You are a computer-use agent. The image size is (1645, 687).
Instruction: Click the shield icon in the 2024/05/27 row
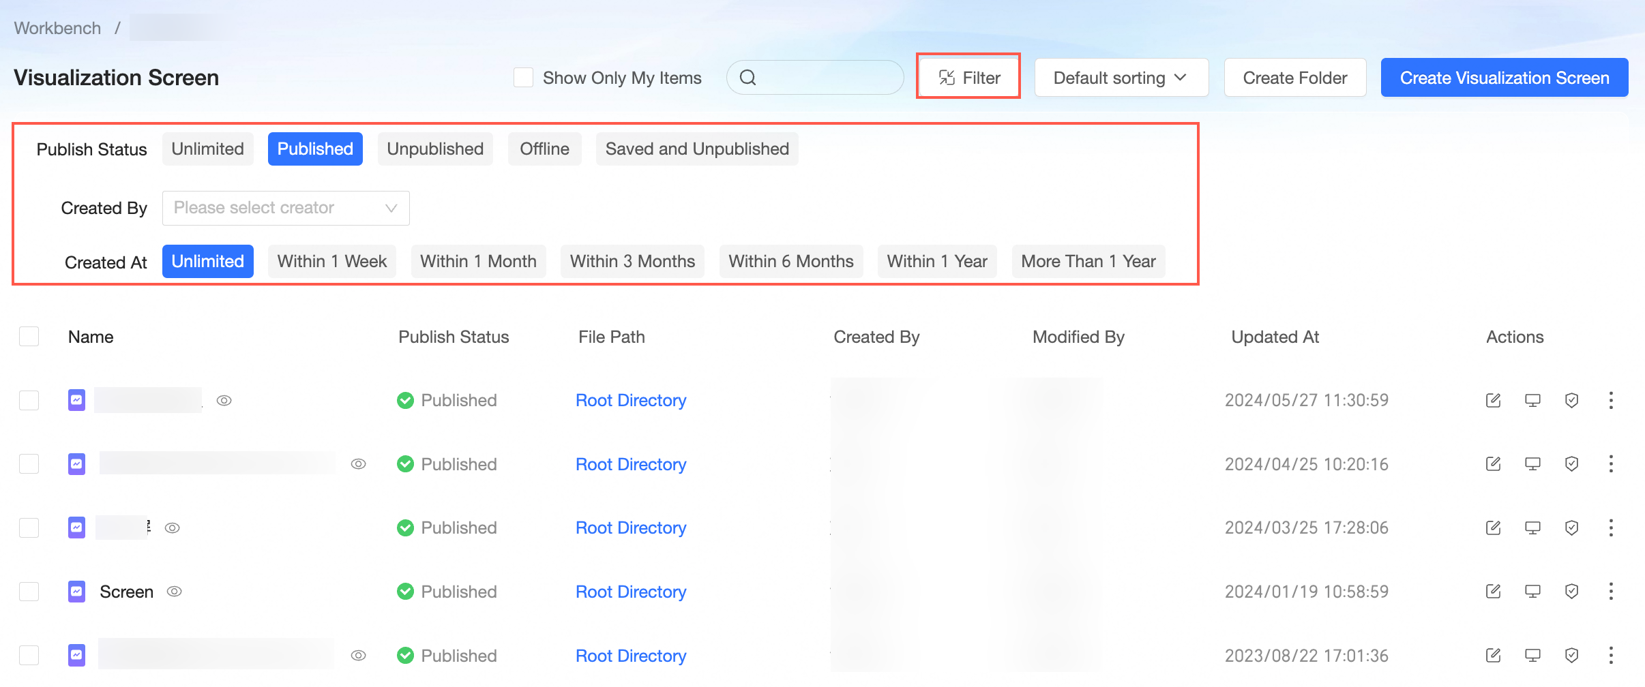(1571, 400)
